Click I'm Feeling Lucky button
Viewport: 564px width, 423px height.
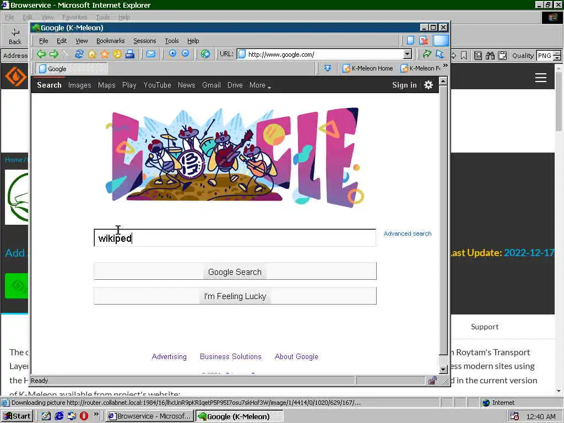(x=235, y=296)
